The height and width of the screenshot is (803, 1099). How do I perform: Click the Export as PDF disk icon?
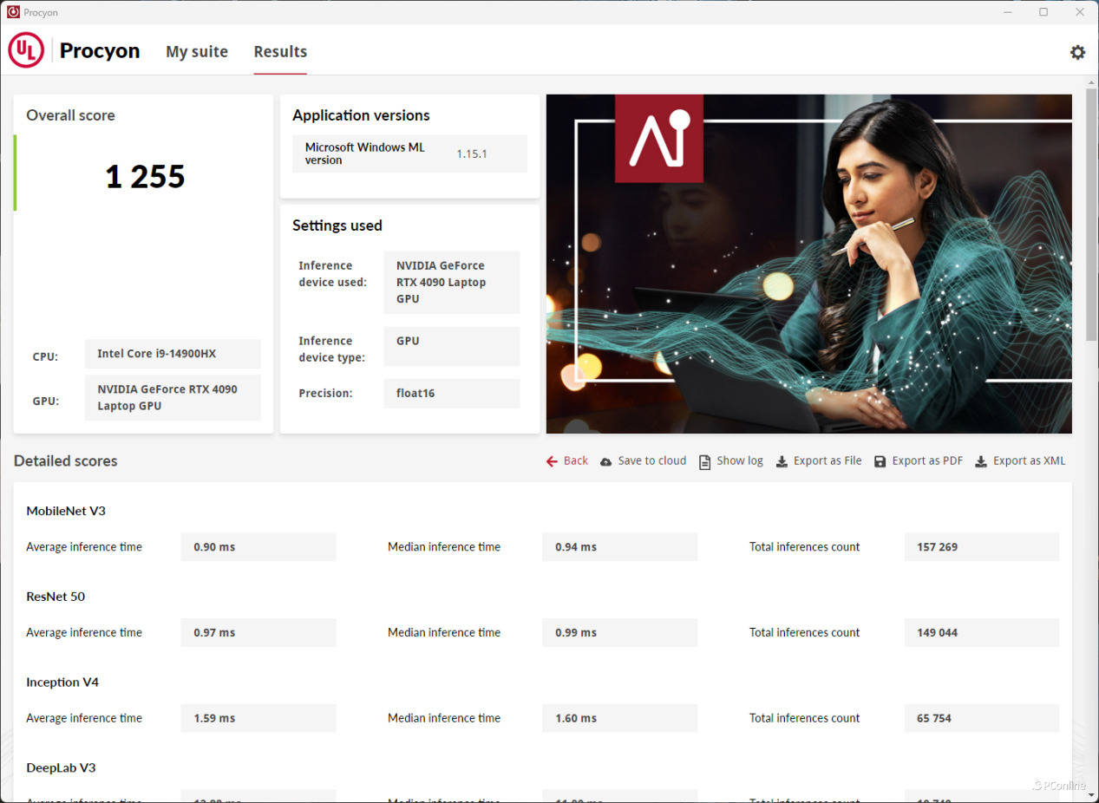(880, 461)
